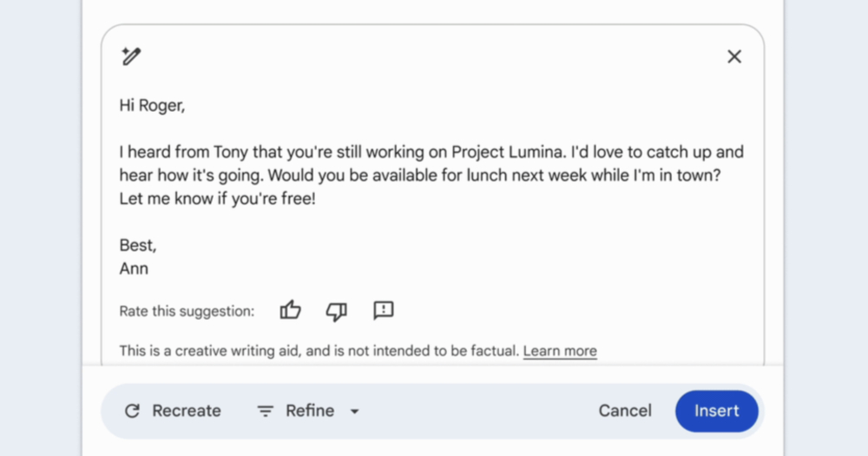868x456 pixels.
Task: Expand the dropdown caret next to Refine
Action: 355,411
